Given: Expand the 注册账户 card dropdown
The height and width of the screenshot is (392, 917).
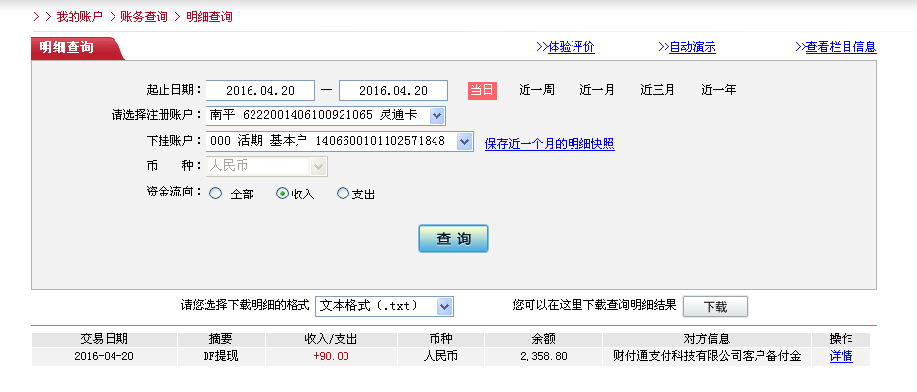Looking at the screenshot, I should [x=436, y=116].
